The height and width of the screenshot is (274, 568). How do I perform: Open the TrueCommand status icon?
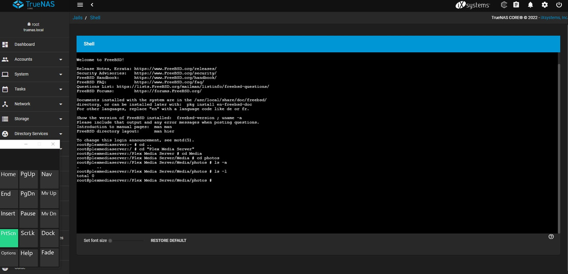pyautogui.click(x=504, y=5)
